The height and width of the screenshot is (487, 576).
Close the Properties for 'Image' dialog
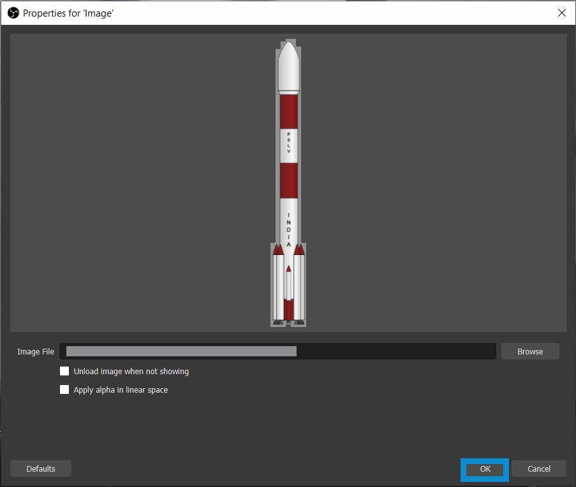click(x=562, y=13)
